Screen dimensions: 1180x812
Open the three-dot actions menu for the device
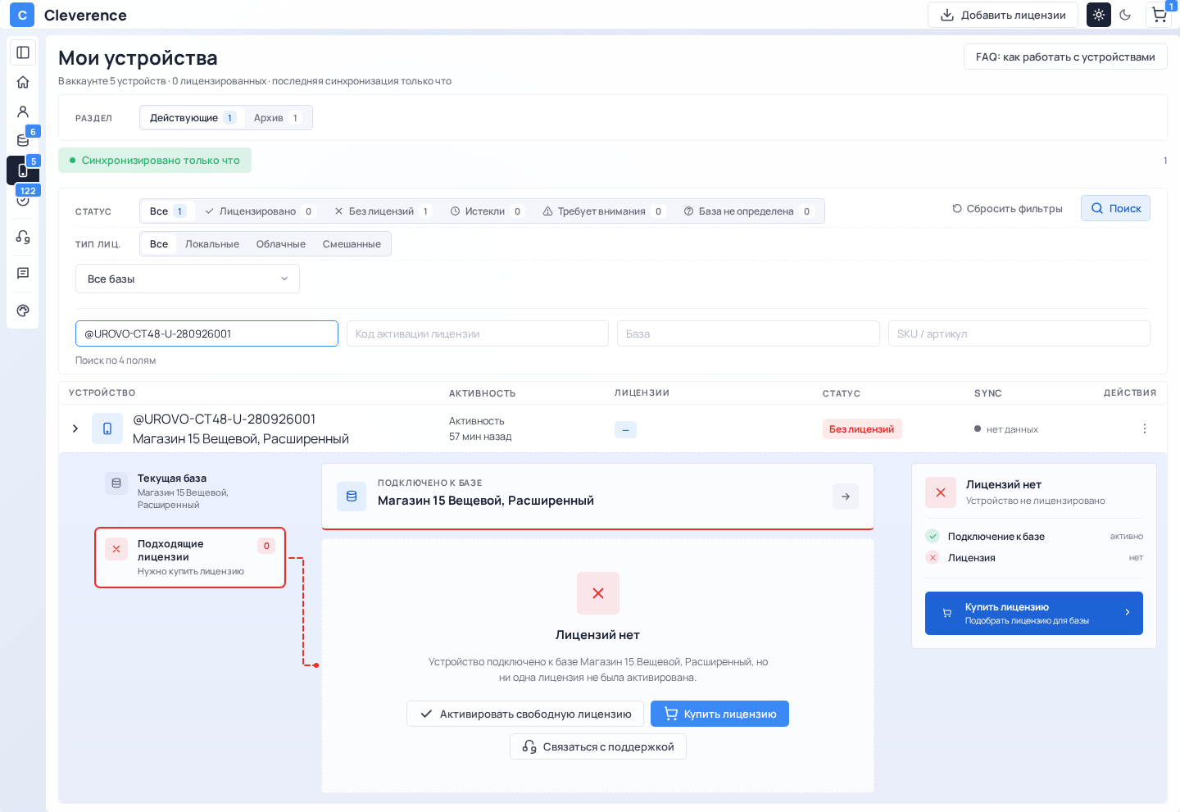[1145, 429]
